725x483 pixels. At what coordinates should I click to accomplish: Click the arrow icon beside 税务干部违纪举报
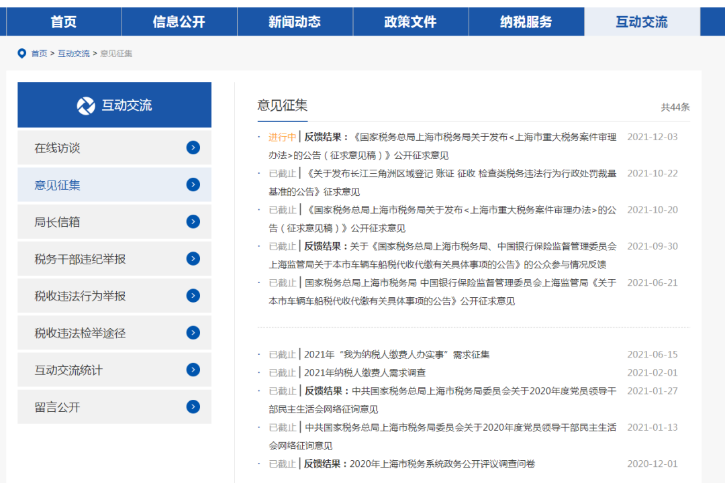[193, 259]
